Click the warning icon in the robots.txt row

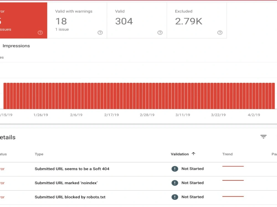click(x=175, y=197)
